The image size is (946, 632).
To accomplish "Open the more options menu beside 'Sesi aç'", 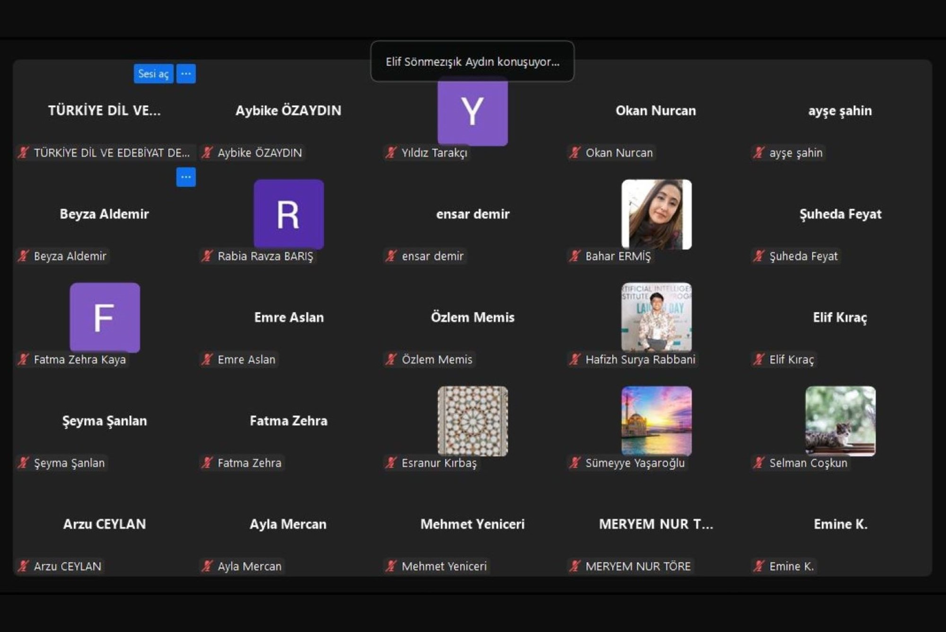I will (x=186, y=74).
